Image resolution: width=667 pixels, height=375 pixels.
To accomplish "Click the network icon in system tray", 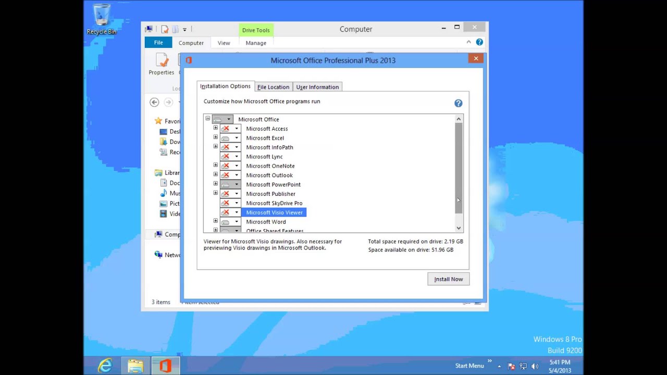I will 523,366.
